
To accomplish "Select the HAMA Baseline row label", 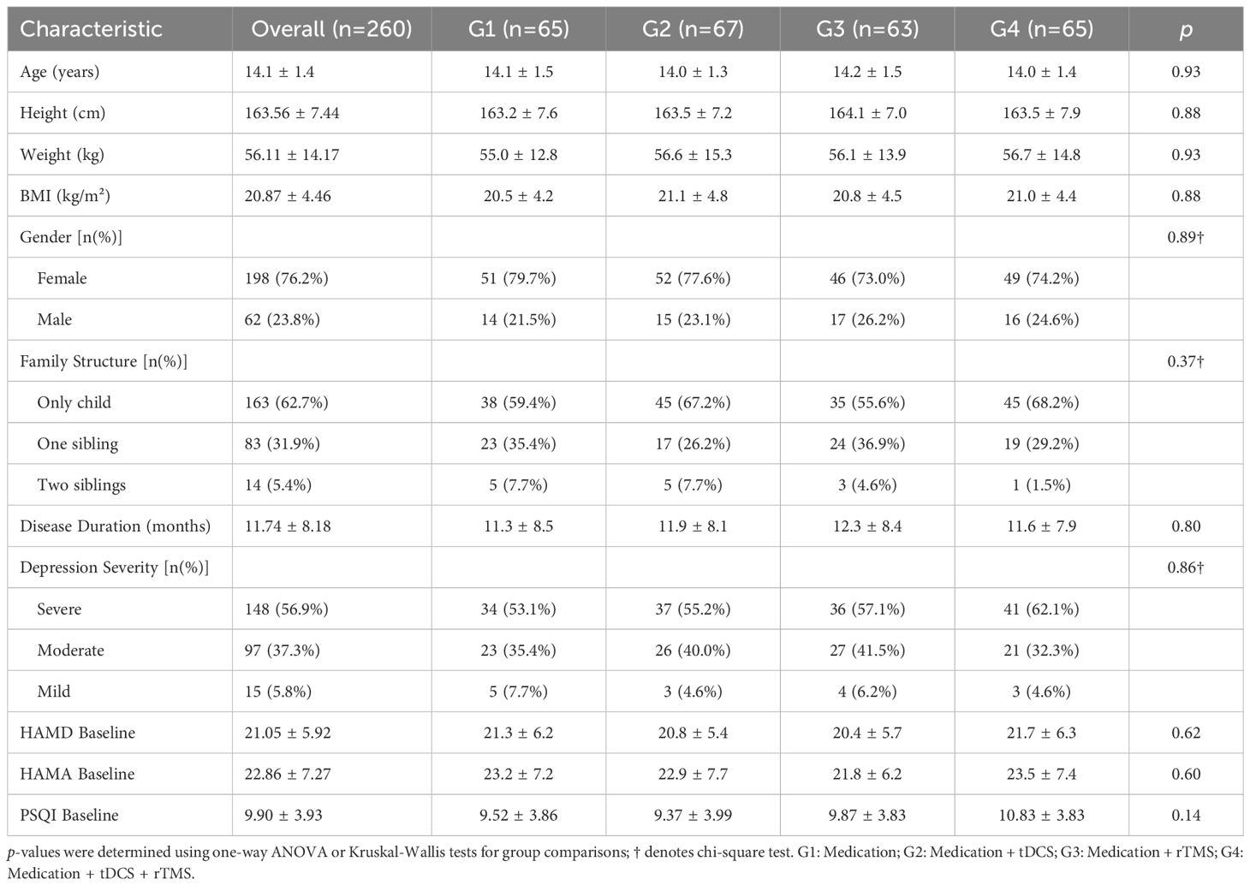I will (x=77, y=774).
